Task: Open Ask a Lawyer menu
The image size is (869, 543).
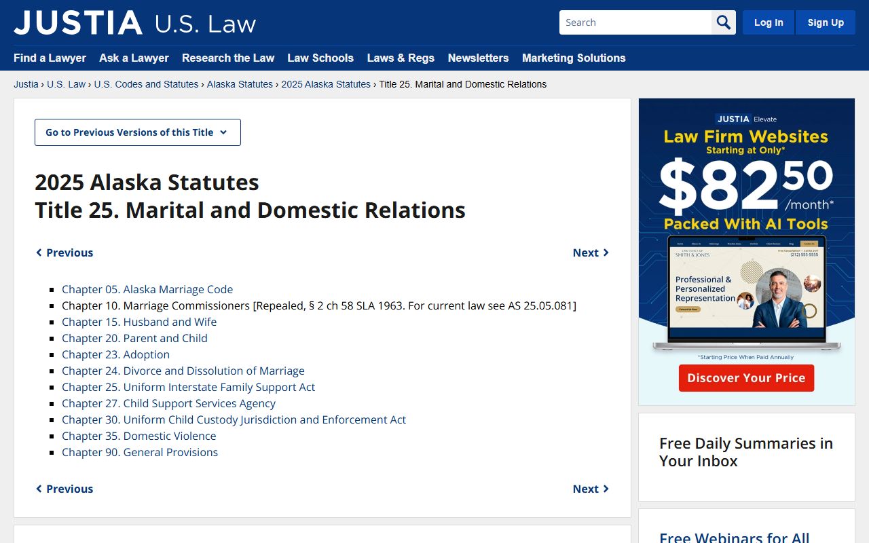Action: [x=134, y=58]
